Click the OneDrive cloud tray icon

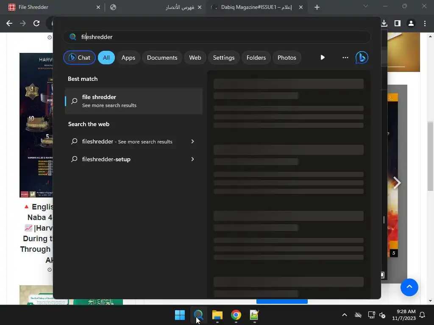pyautogui.click(x=358, y=315)
